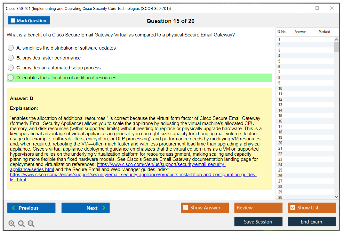Go to the Previous question
This screenshot has height=235, width=344.
31,208
